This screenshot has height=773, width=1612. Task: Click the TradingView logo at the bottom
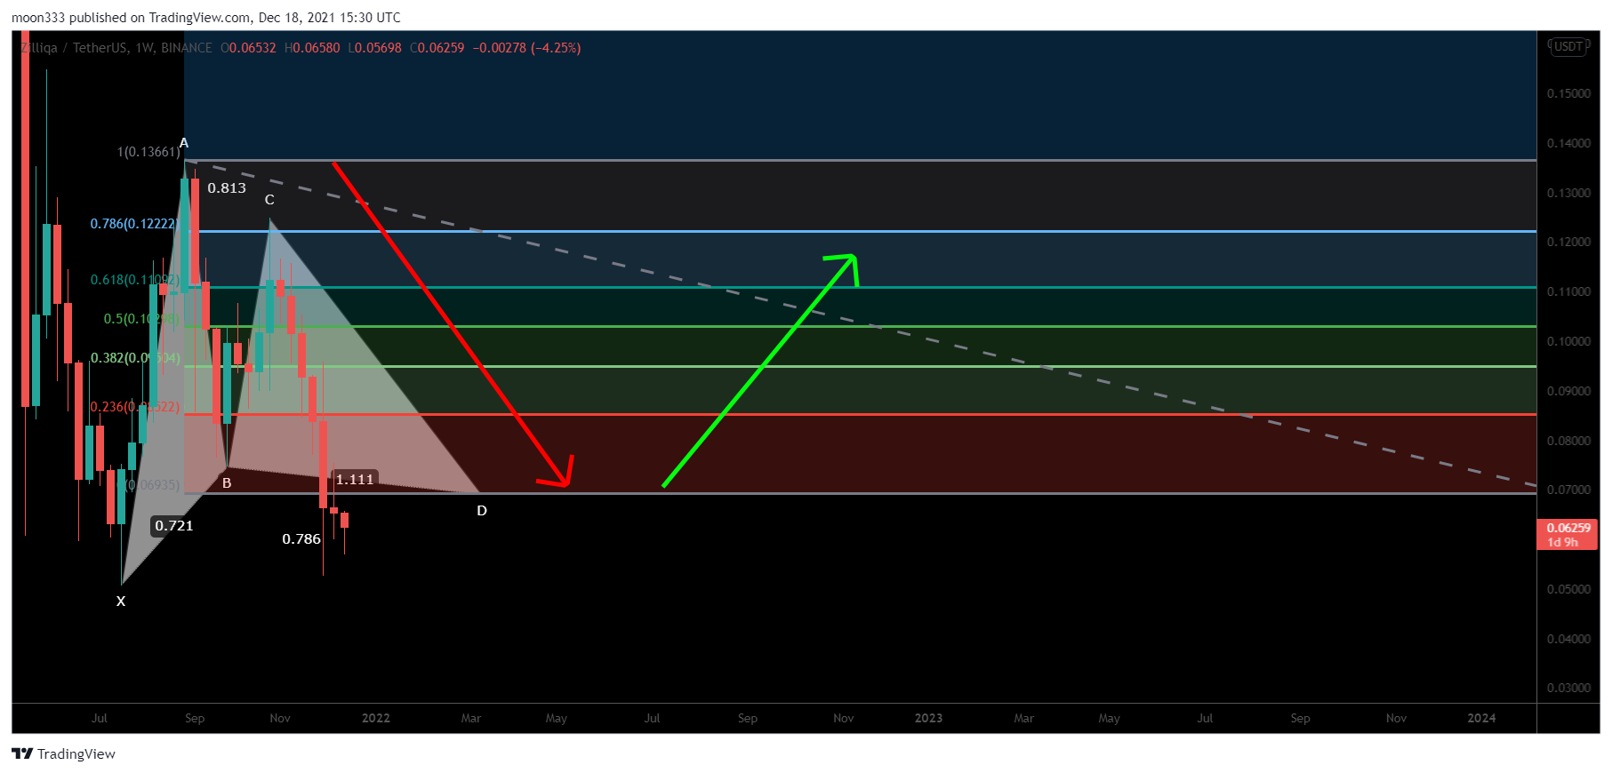click(x=63, y=753)
